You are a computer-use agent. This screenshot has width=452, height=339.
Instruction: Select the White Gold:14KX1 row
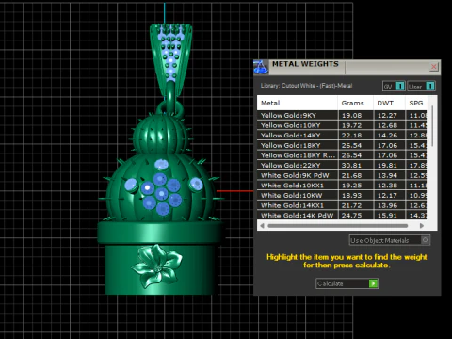click(x=342, y=205)
